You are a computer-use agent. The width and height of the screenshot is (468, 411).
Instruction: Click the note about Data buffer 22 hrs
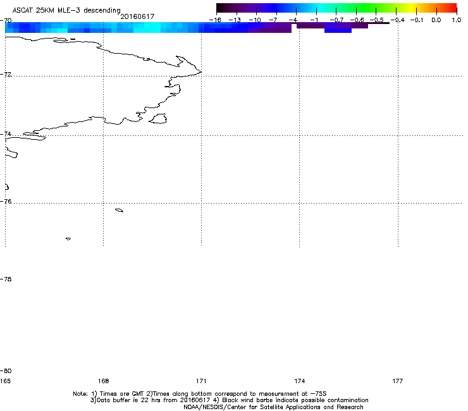[x=229, y=400]
